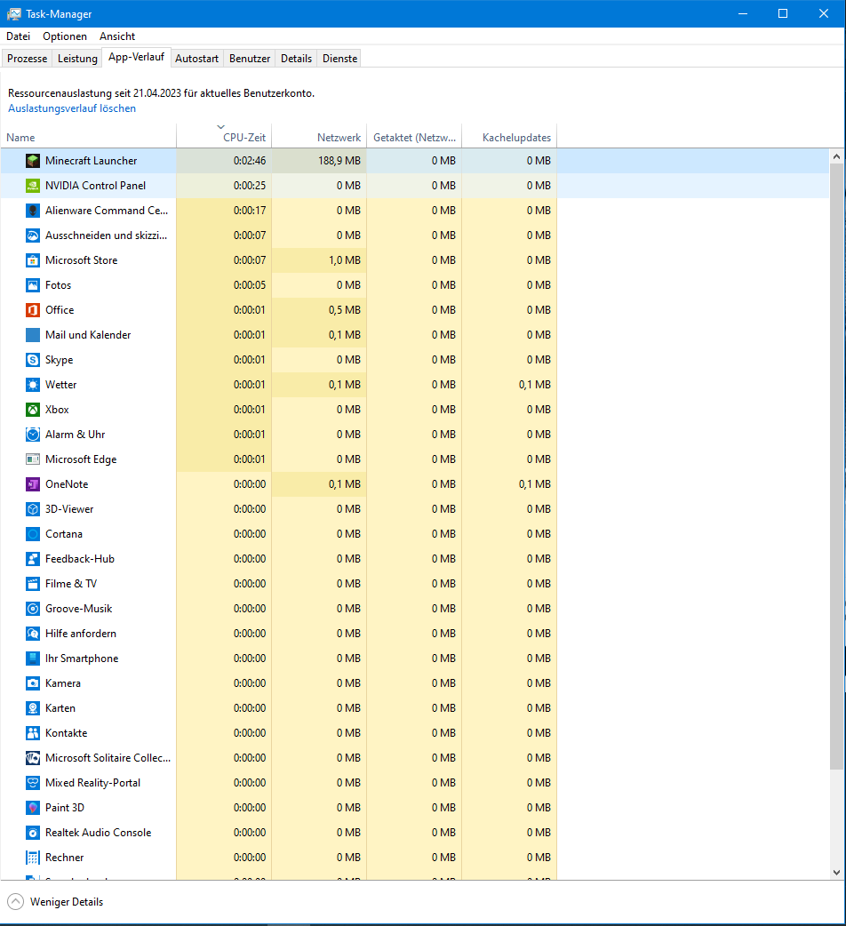Select the Realtek Audio Console icon
846x926 pixels.
click(33, 832)
